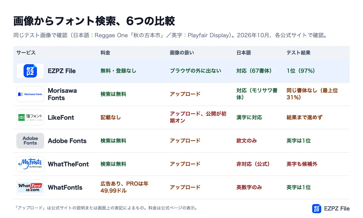The image size is (363, 218).
Task: Click the 1位（97%） result cell
Action: click(301, 71)
